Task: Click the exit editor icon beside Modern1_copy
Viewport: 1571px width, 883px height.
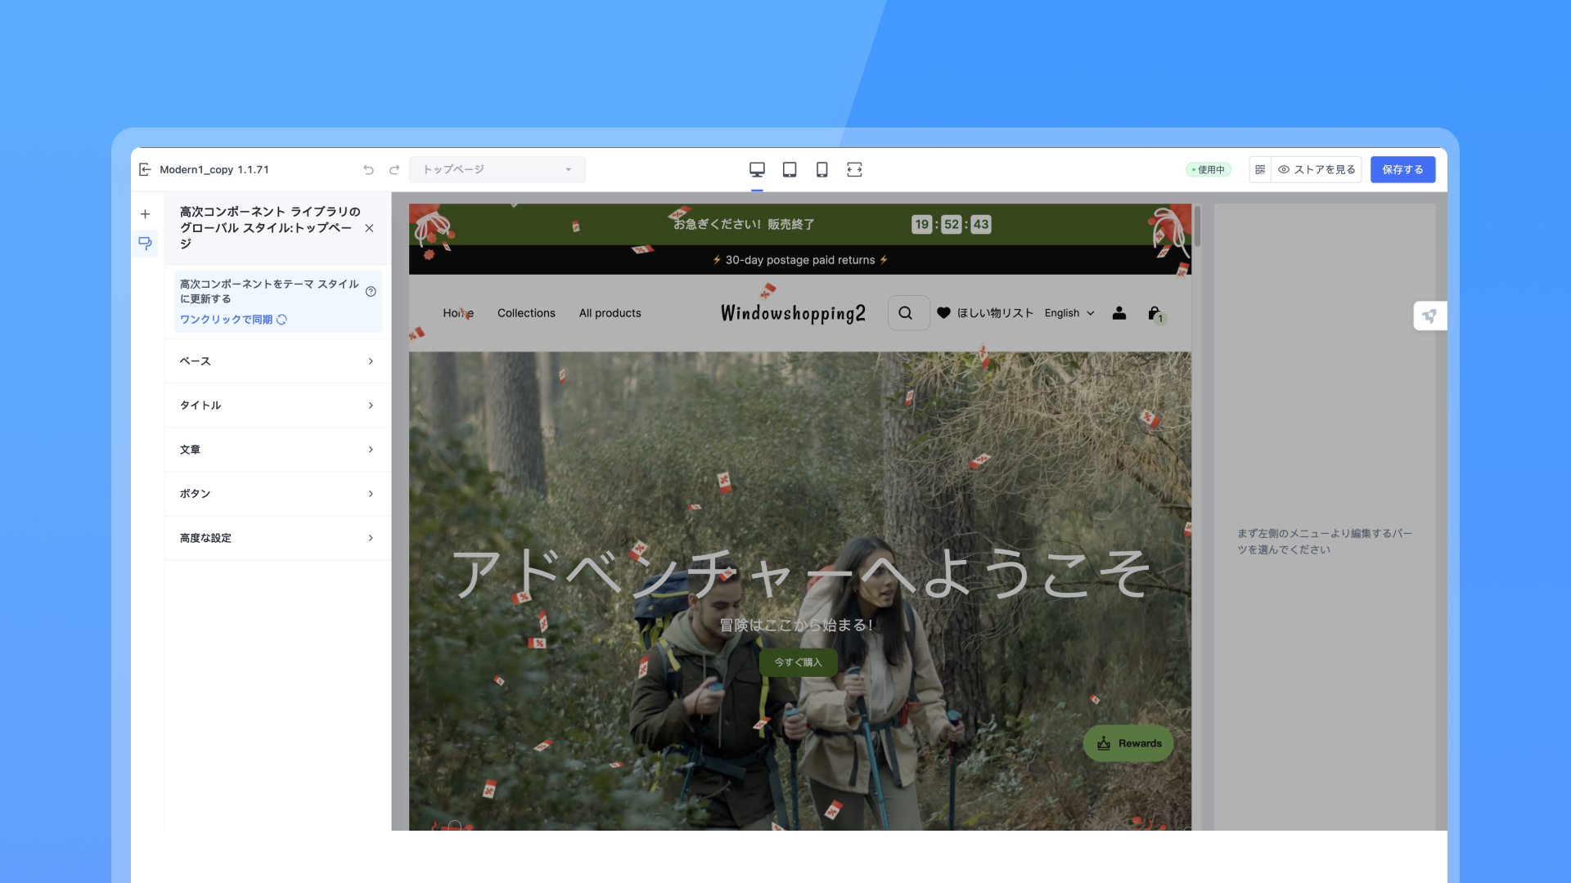Action: [145, 169]
